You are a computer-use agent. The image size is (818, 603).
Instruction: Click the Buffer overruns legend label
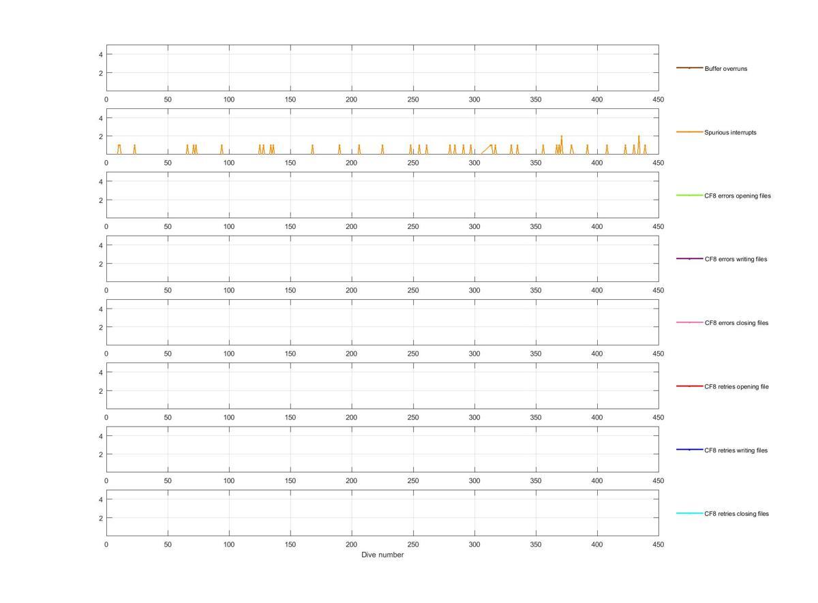(725, 69)
